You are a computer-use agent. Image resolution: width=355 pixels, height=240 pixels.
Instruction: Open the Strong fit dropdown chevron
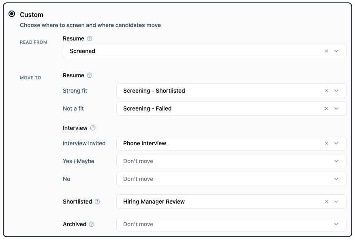click(x=336, y=91)
